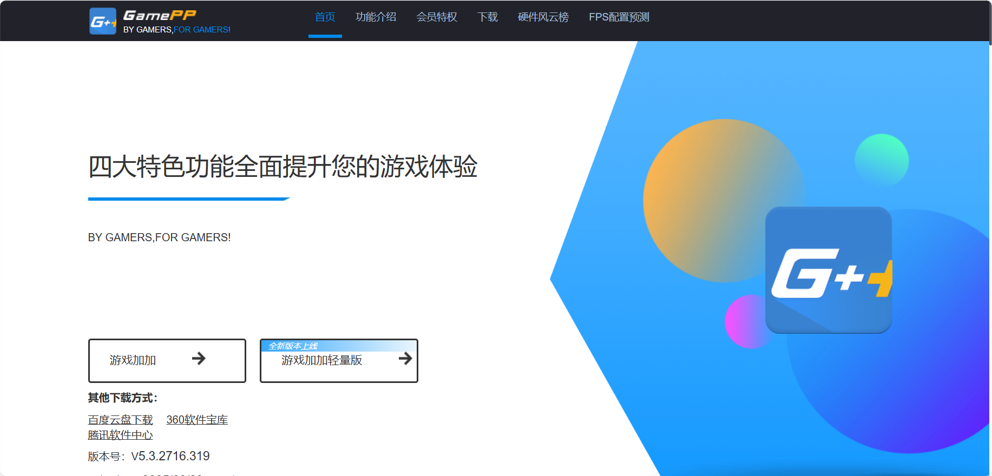This screenshot has width=992, height=476.
Task: Download the 游戏加加轻量版 lite version
Action: (x=339, y=361)
